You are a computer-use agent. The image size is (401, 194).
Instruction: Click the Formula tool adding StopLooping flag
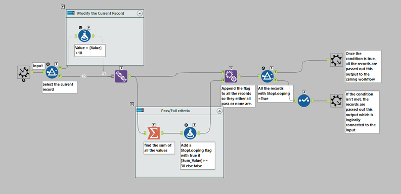tap(190, 133)
